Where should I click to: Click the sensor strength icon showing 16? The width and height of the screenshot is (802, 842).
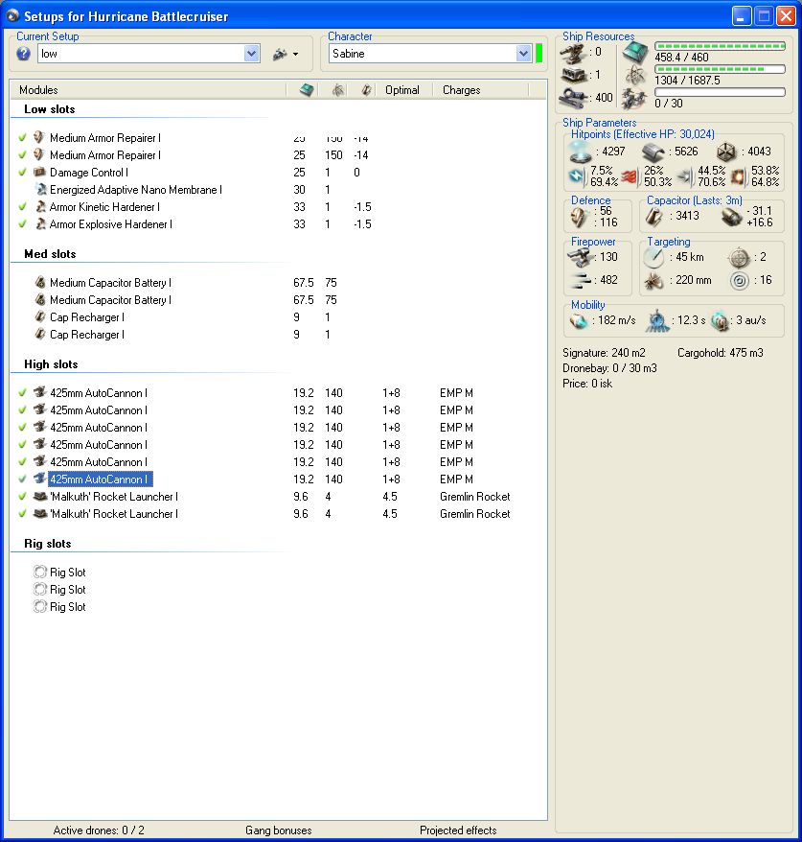point(739,281)
